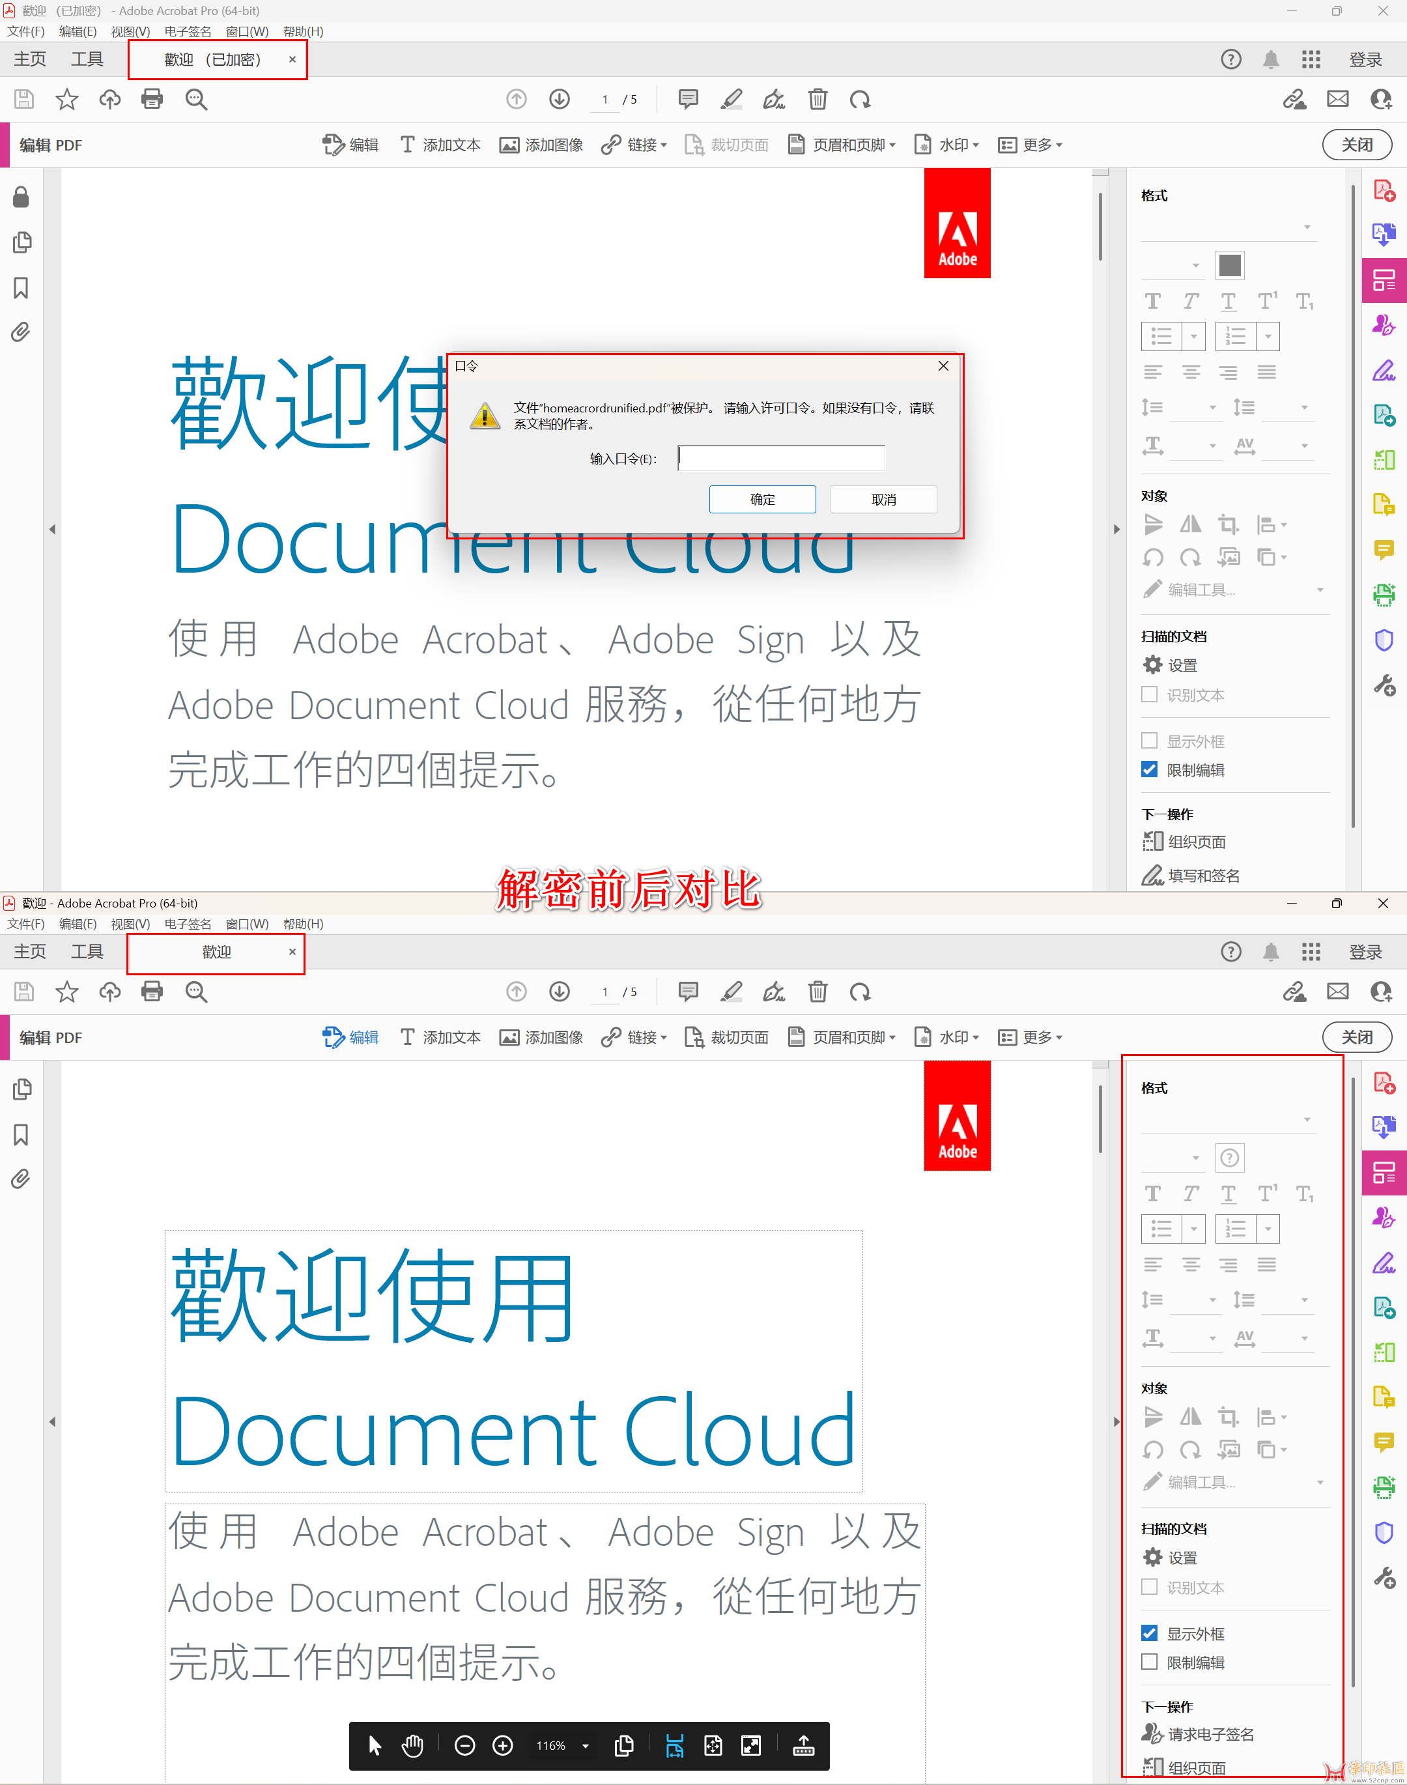
Task: Click the 输入口令 password input field
Action: pyautogui.click(x=781, y=458)
